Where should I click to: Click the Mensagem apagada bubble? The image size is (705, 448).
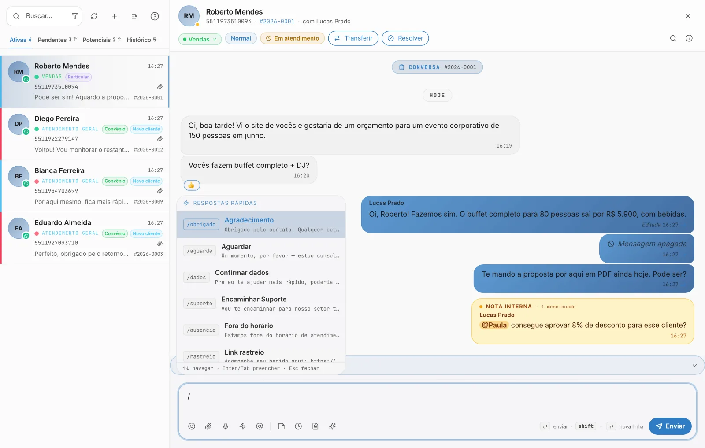[x=646, y=248]
